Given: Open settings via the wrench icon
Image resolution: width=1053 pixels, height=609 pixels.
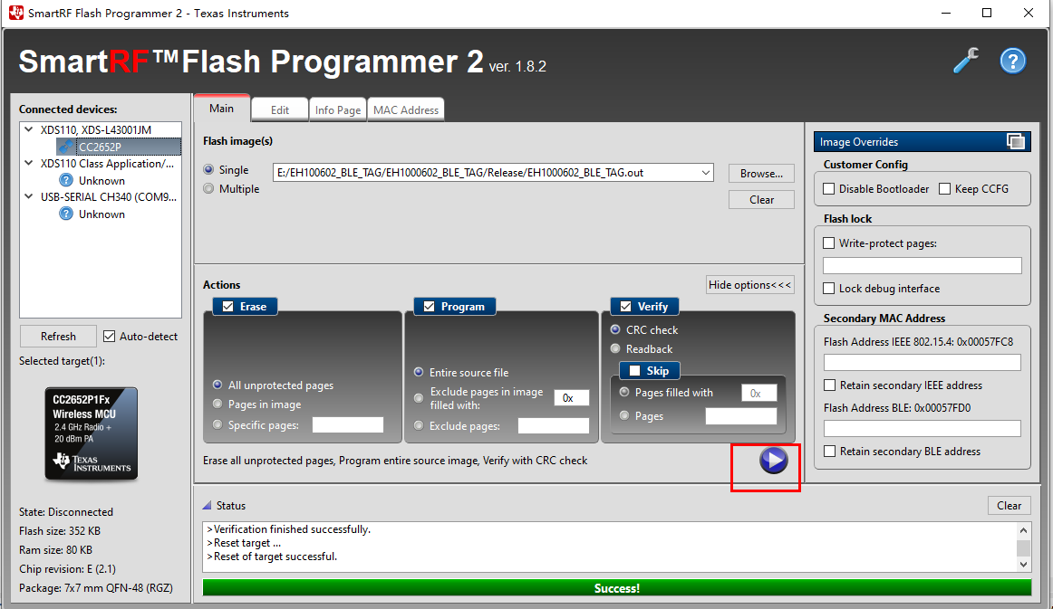Looking at the screenshot, I should click(x=966, y=60).
